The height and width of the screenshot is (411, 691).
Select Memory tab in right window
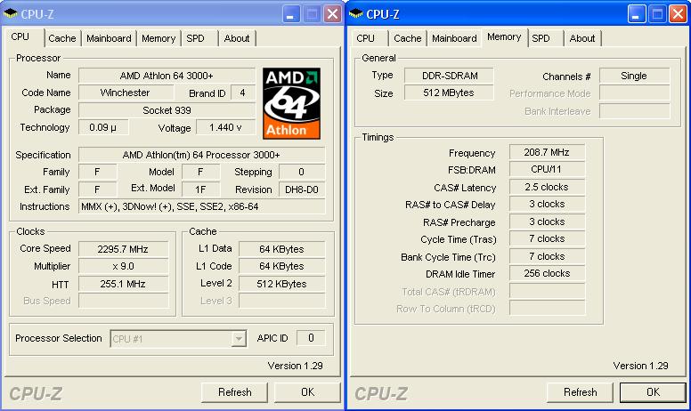(504, 37)
